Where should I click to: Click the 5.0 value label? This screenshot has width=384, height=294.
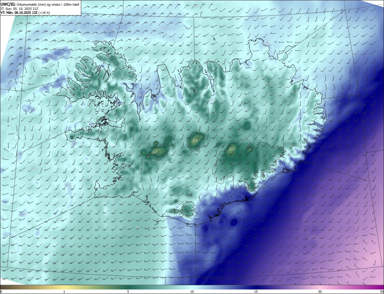coord(175,211)
